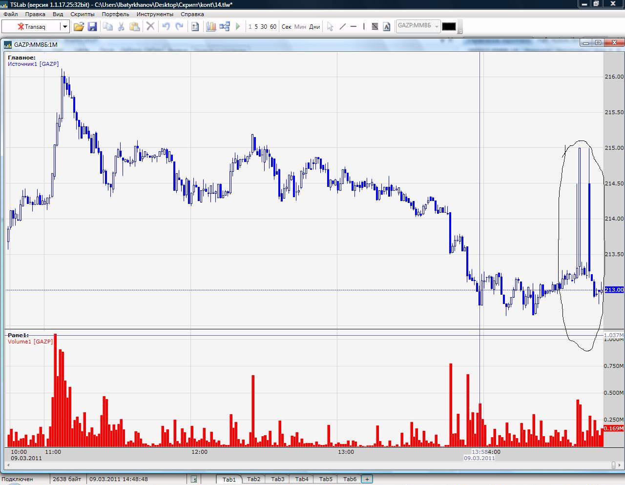
Task: Click the chart horizontal scrollbar thumb
Action: point(613,465)
